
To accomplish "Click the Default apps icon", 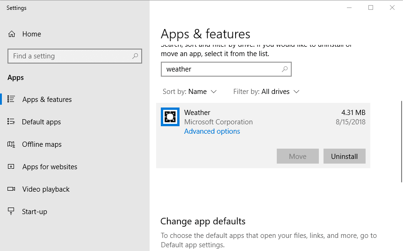I will coord(11,122).
